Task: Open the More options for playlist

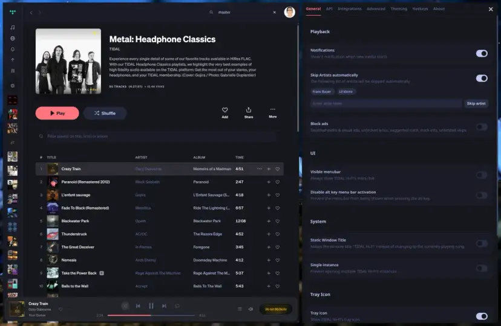Action: point(272,112)
